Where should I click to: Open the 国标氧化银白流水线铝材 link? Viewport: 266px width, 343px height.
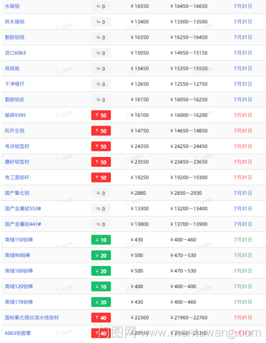click(x=32, y=318)
